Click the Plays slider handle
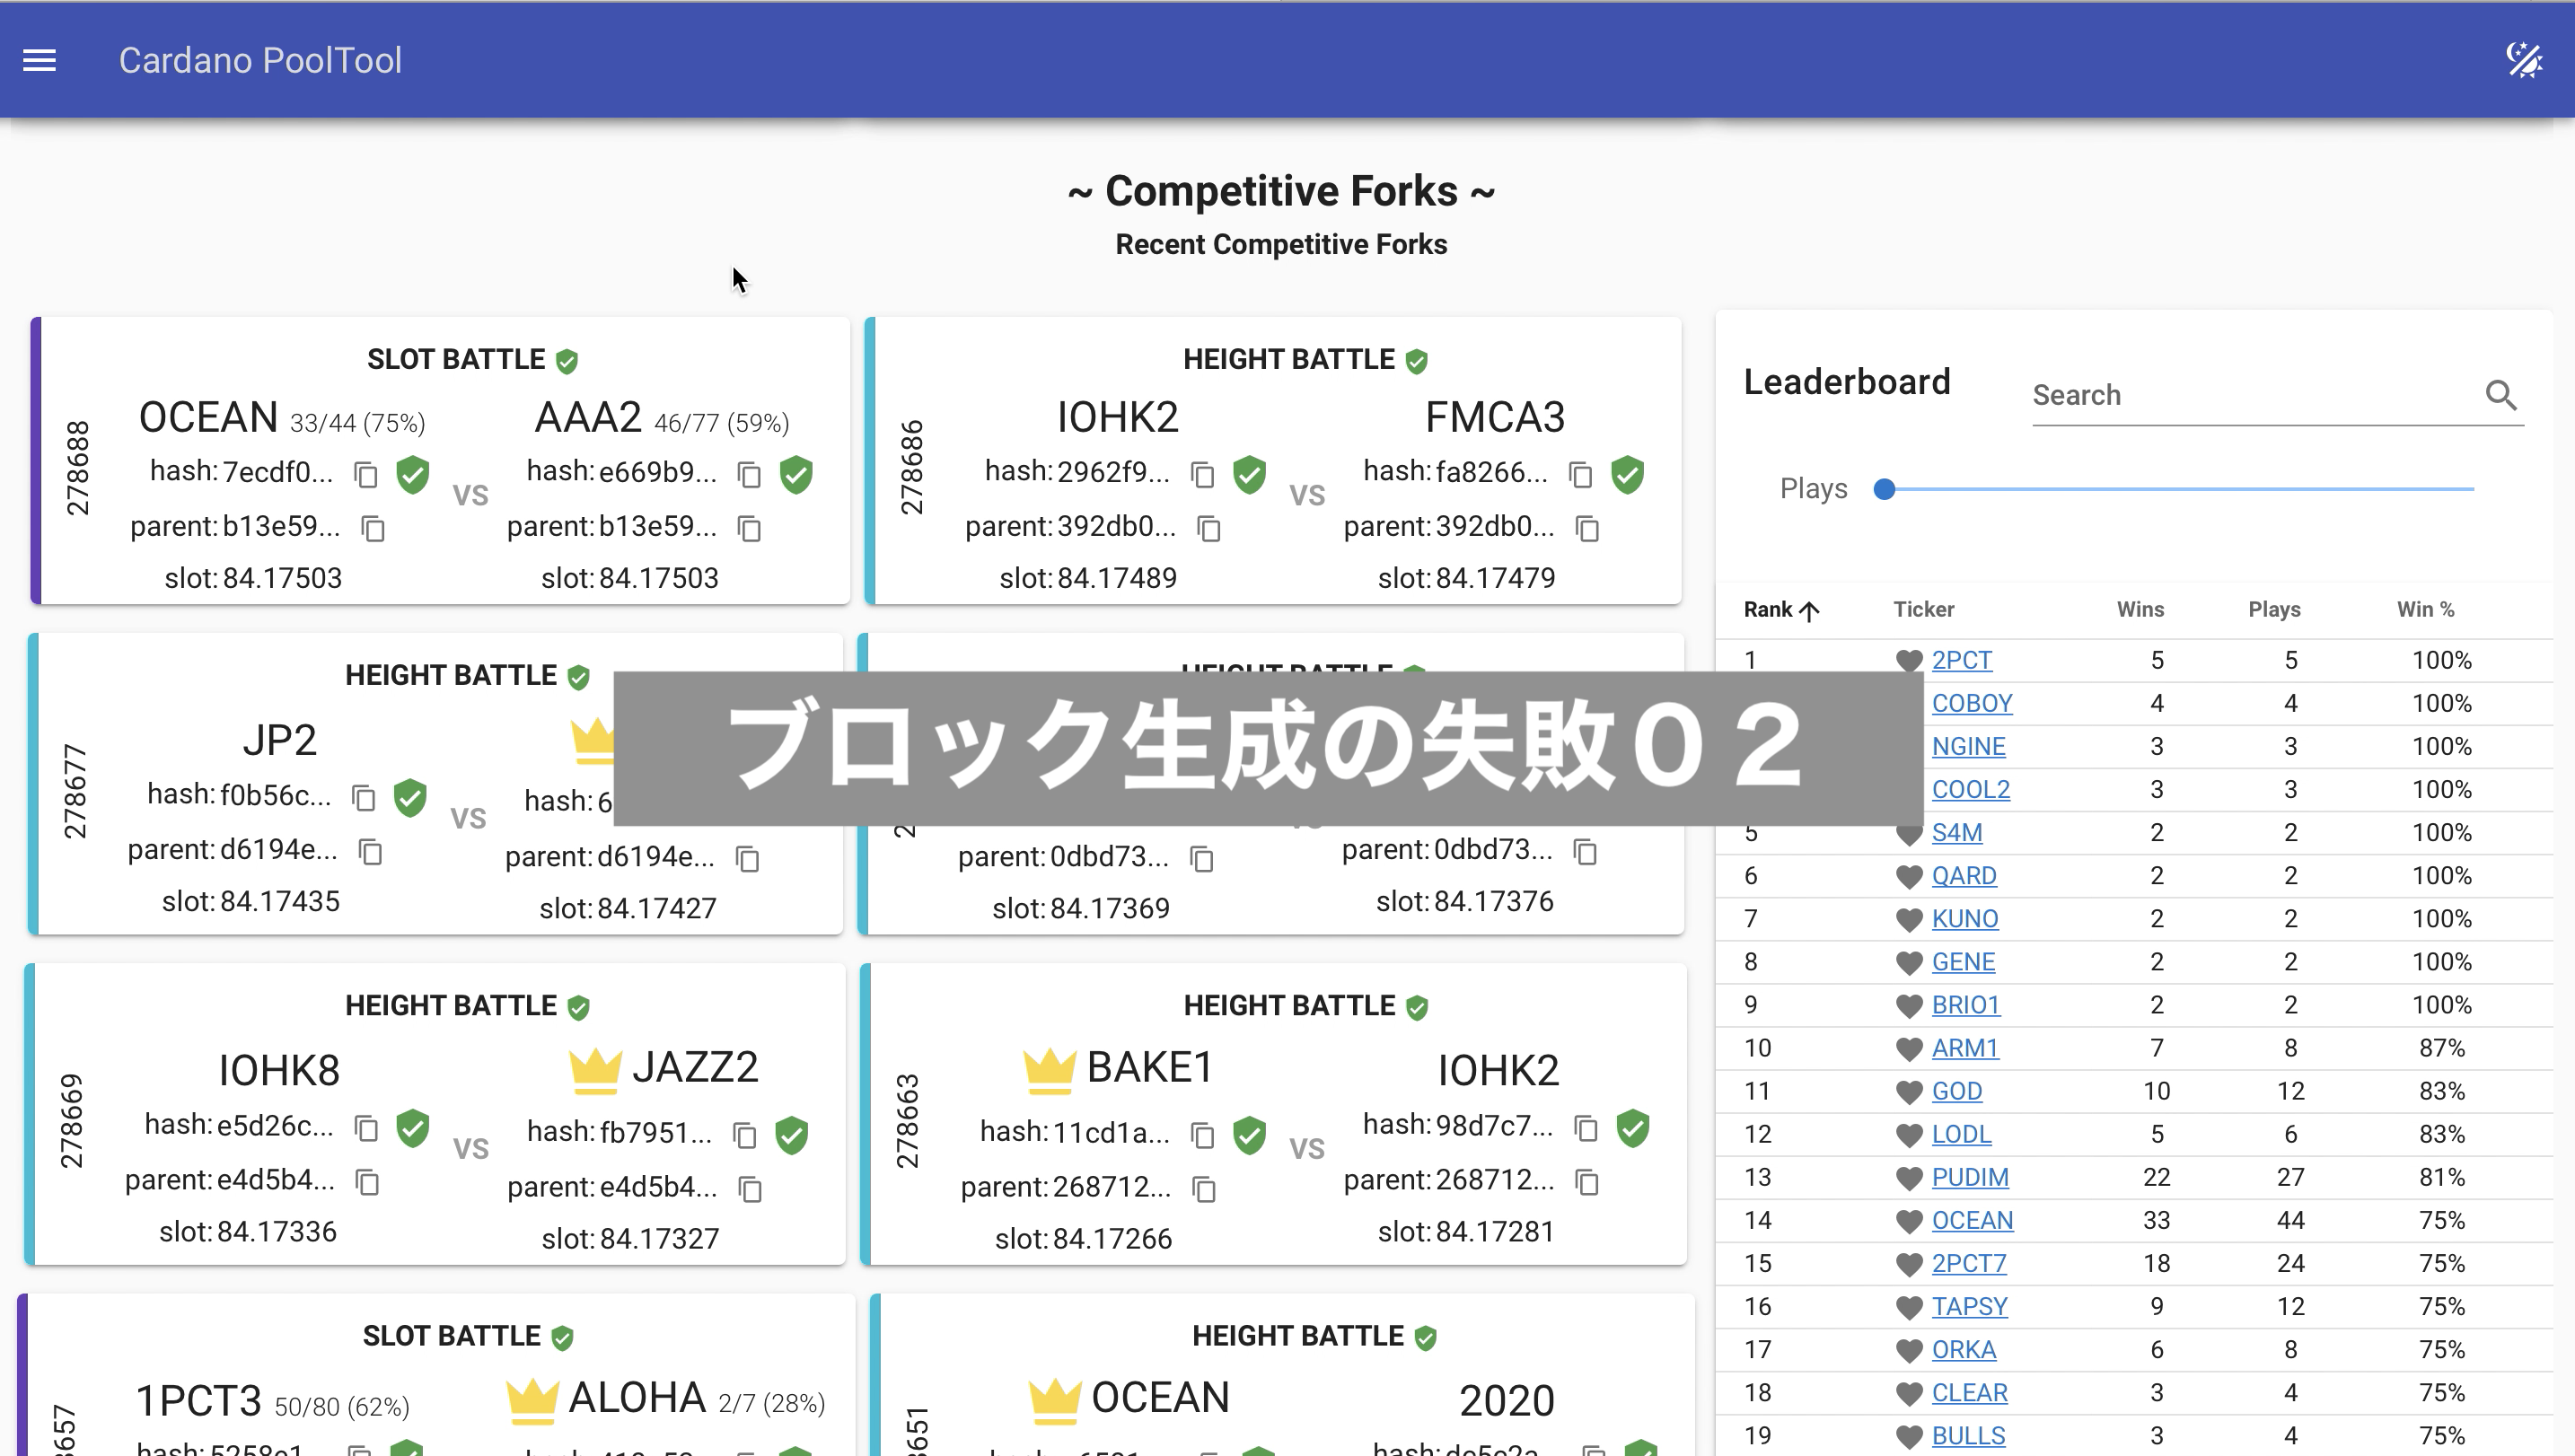 click(x=1884, y=489)
